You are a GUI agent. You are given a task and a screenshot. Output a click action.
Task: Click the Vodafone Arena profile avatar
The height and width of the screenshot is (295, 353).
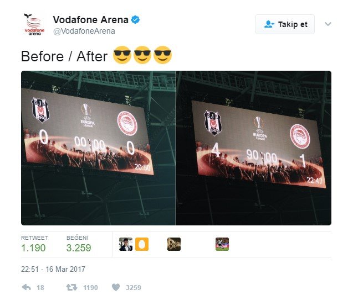coord(34,24)
